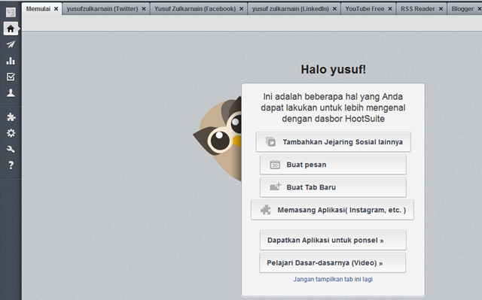This screenshot has height=300, width=482.
Task: Close the yusufzulkarnain (Twitter) tab
Action: pos(144,9)
